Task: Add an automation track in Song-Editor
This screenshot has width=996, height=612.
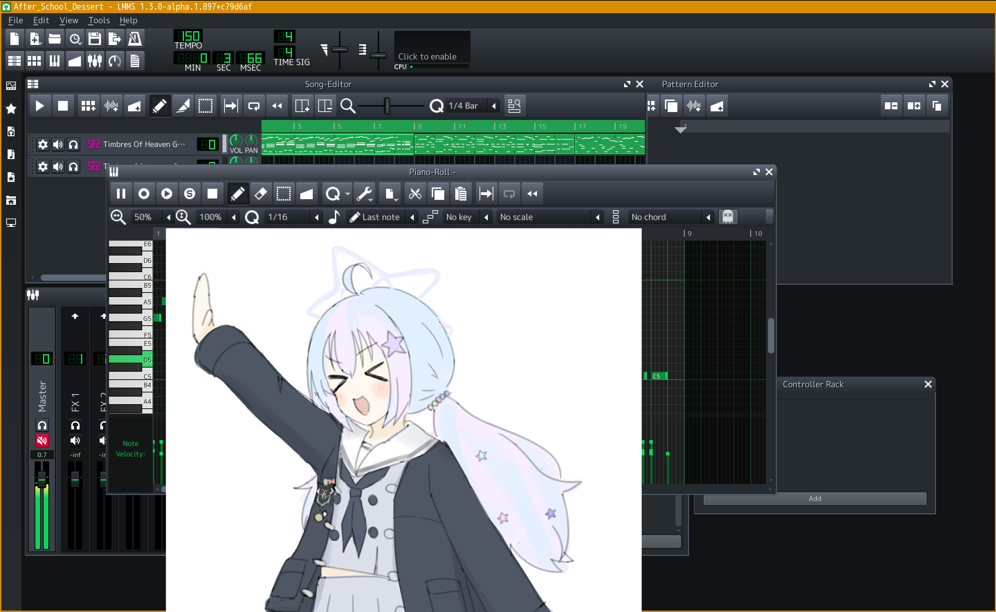Action: [134, 106]
